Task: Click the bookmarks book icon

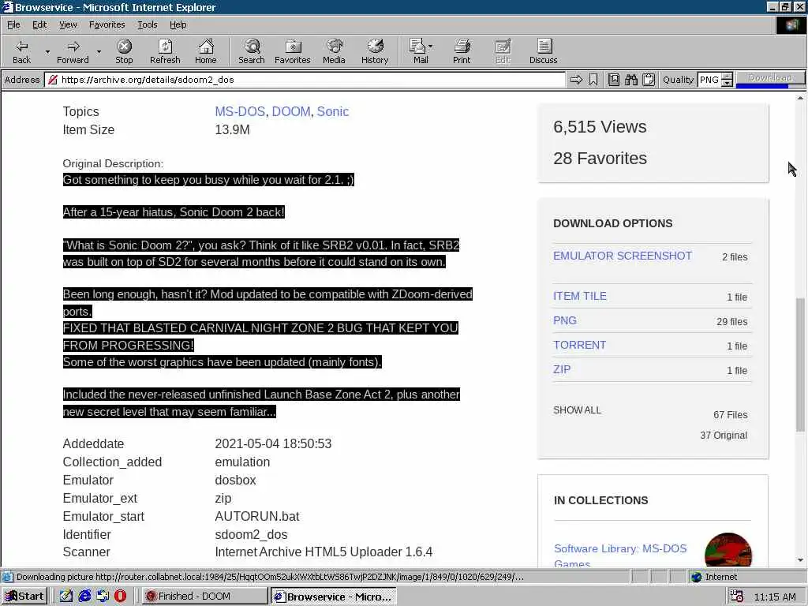Action: coord(614,80)
